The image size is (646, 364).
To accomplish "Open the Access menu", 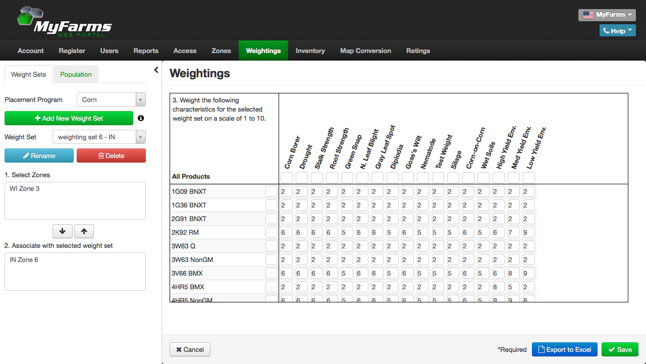I will coord(185,50).
